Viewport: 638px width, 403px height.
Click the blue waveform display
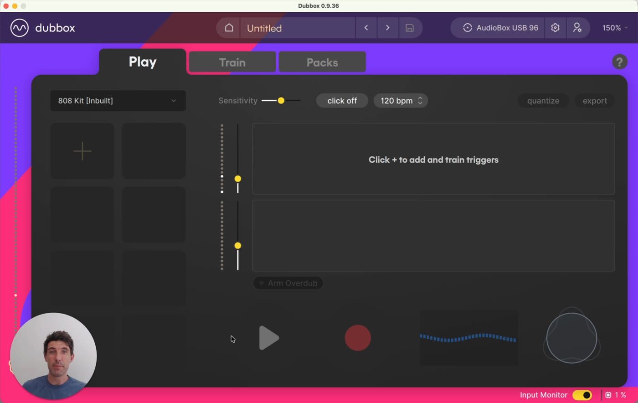tap(468, 338)
